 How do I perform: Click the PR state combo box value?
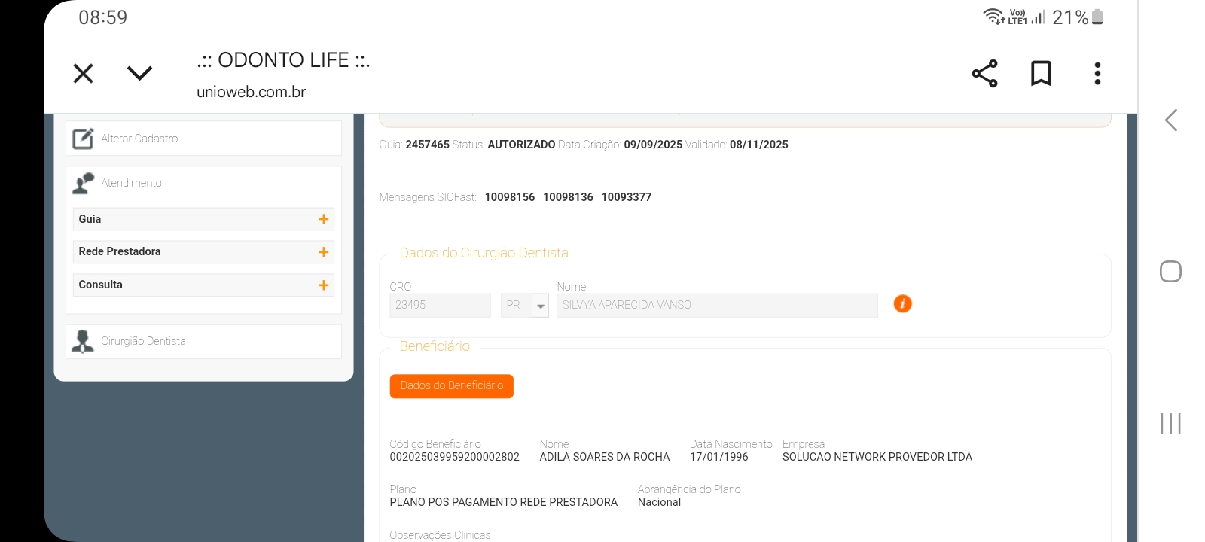[516, 305]
